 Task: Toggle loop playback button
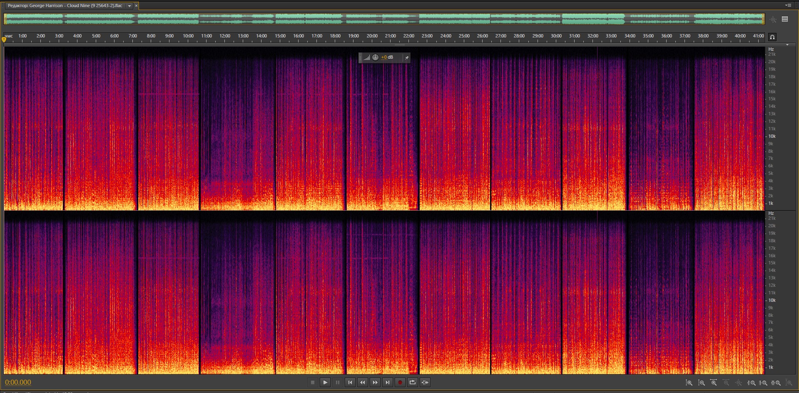[x=412, y=382]
